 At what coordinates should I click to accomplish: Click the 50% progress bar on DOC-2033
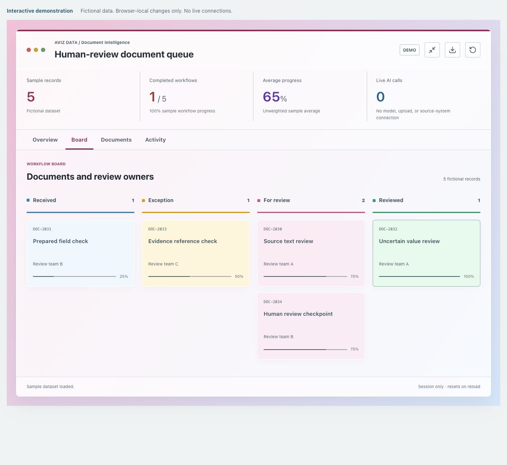[190, 276]
